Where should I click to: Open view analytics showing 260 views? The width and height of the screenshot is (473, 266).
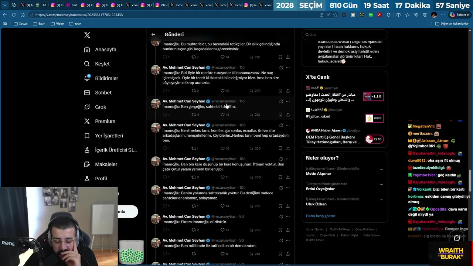click(255, 177)
